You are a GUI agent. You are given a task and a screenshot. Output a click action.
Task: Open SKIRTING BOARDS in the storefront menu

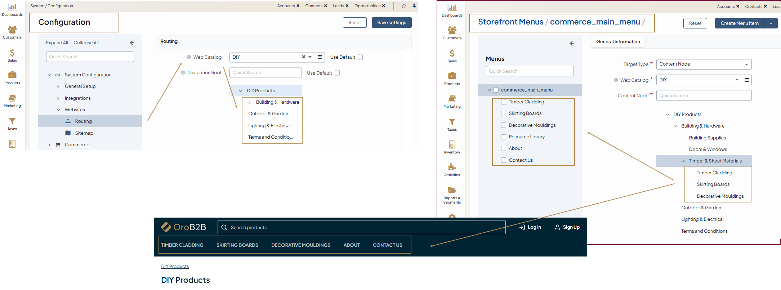tap(237, 245)
